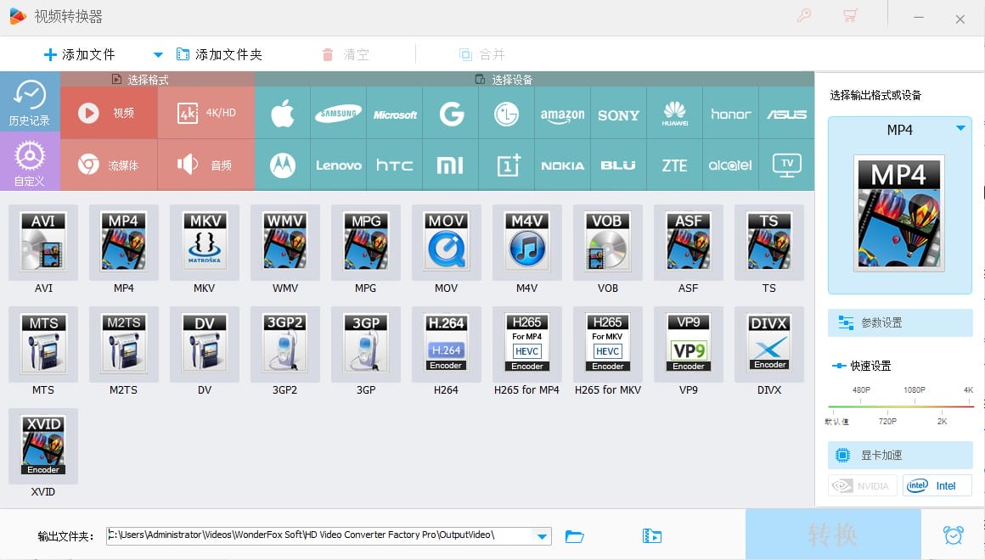
Task: Open the Apple device category
Action: click(283, 114)
